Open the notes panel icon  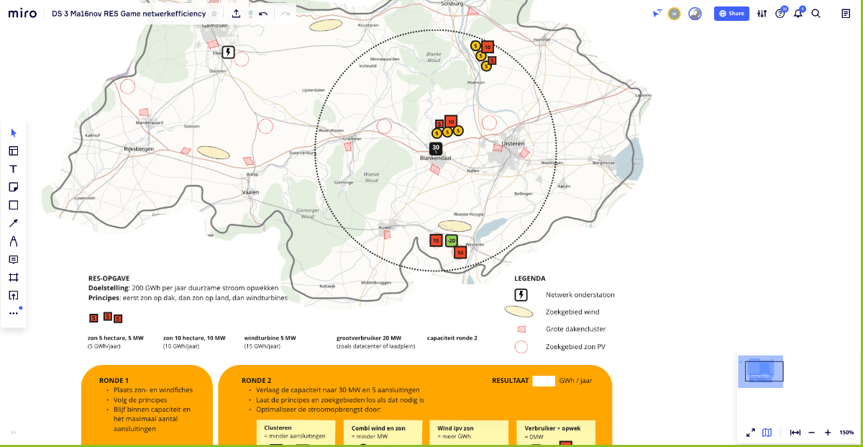pos(846,14)
